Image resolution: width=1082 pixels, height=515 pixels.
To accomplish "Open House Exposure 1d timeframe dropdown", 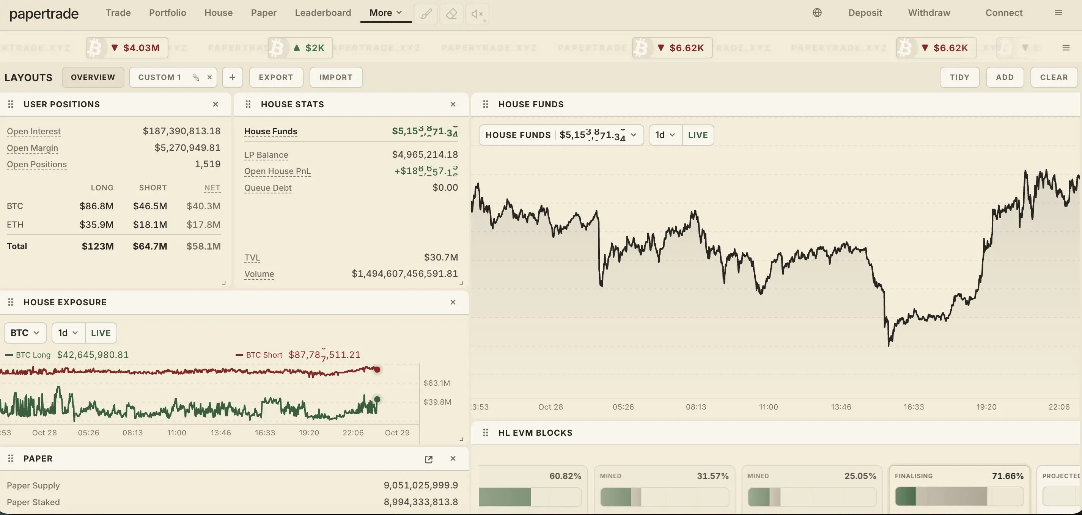I will click(x=68, y=333).
